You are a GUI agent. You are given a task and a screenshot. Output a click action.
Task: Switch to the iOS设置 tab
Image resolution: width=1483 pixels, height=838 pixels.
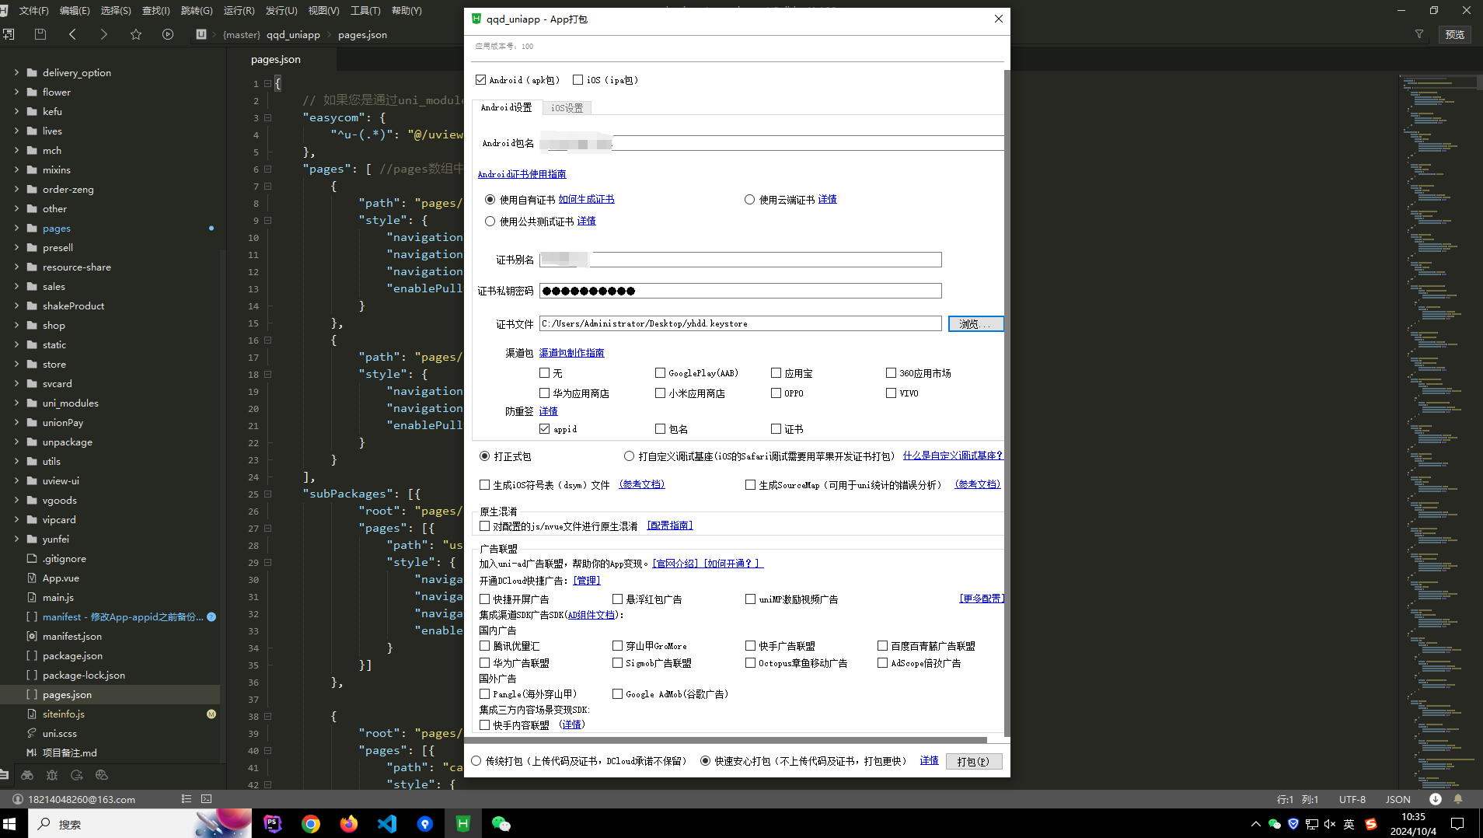pyautogui.click(x=567, y=108)
